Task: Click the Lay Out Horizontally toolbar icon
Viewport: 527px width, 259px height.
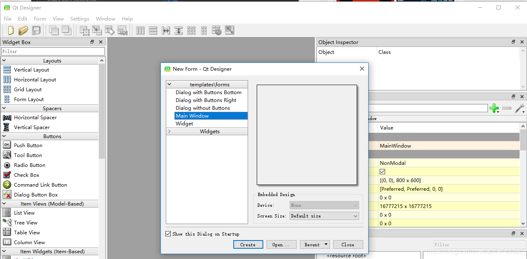Action: [x=140, y=30]
